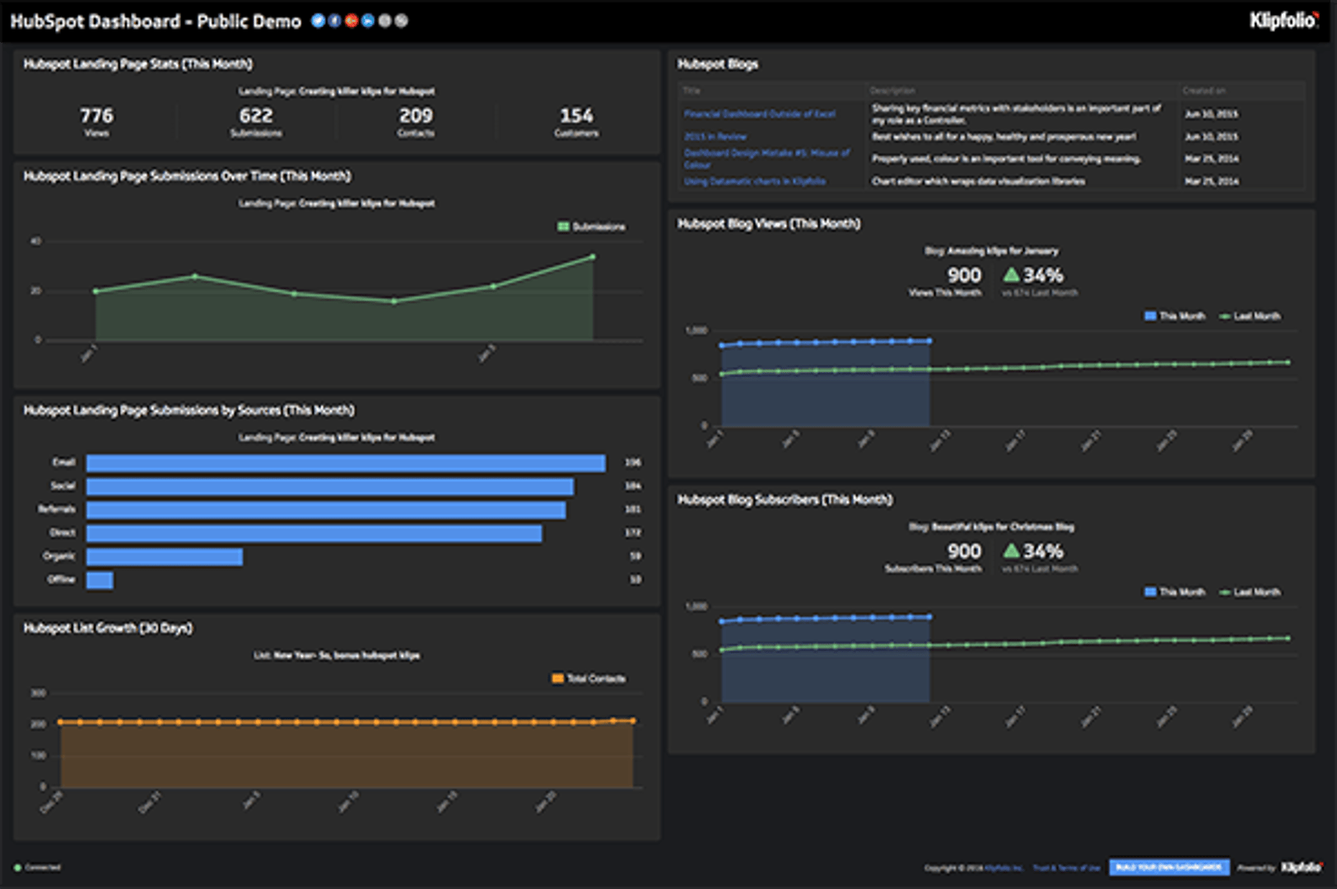This screenshot has width=1337, height=889.
Task: Sort blogs by the Title column header
Action: coord(692,91)
